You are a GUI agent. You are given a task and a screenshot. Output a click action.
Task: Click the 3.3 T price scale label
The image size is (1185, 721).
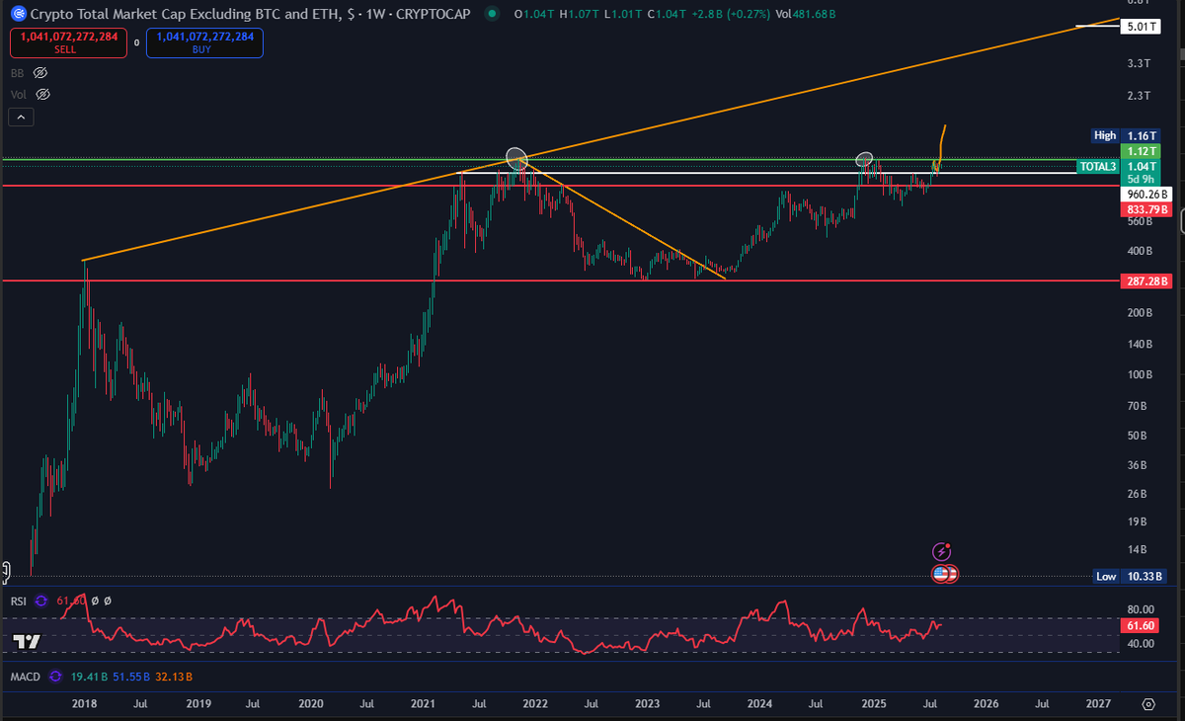click(x=1139, y=63)
